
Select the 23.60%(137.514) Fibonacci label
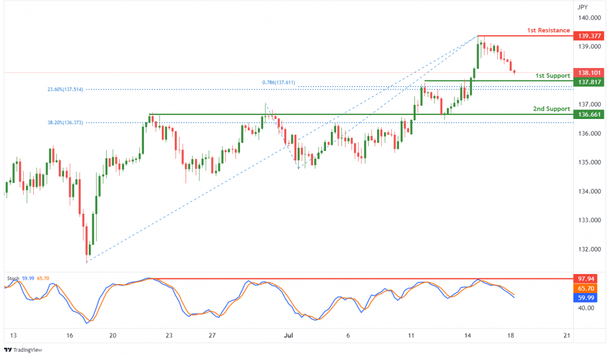[65, 89]
